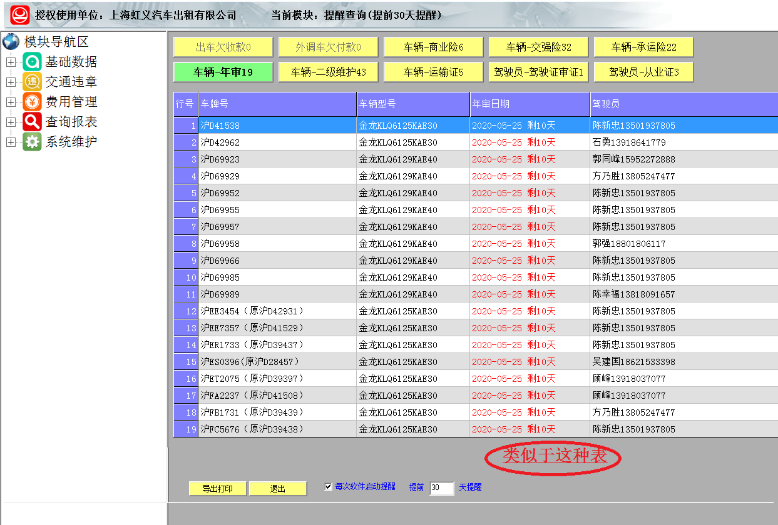Image resolution: width=778 pixels, height=525 pixels.
Task: Select the row with plate 沪D41538
Action: pyautogui.click(x=476, y=126)
